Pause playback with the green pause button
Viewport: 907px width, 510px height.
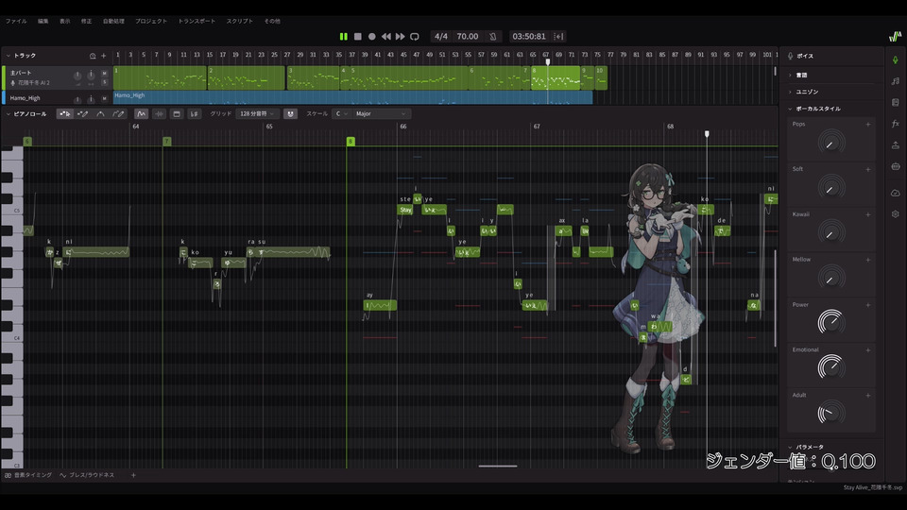344,37
